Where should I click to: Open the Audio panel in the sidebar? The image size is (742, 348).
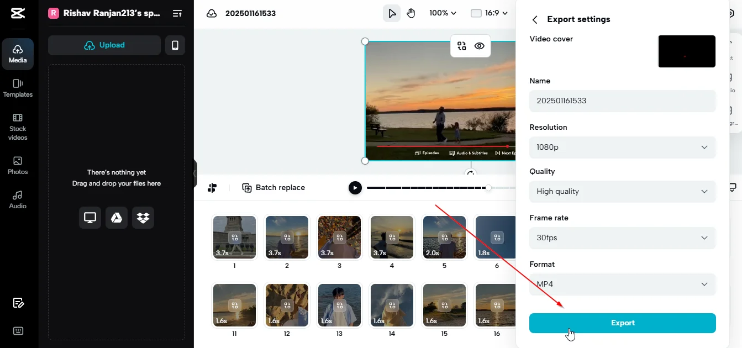(x=17, y=200)
